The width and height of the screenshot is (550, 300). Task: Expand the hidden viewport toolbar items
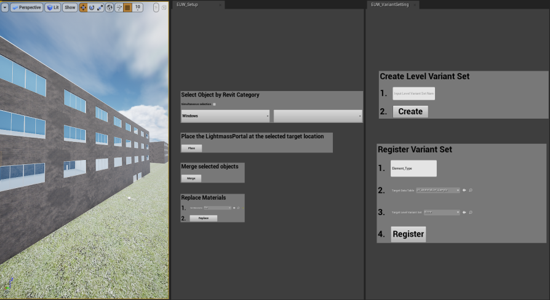[x=156, y=7]
